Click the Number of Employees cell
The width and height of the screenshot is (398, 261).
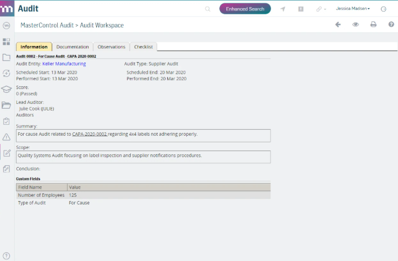tap(41, 195)
